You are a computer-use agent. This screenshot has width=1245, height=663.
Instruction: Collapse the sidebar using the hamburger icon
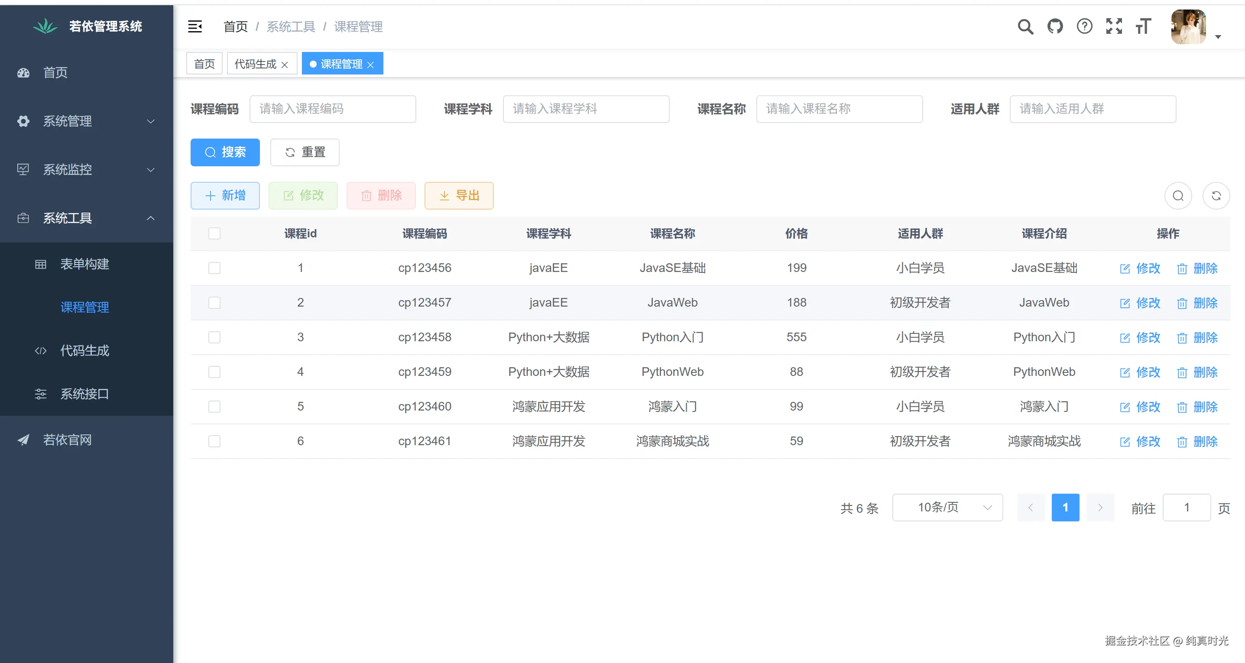(195, 26)
